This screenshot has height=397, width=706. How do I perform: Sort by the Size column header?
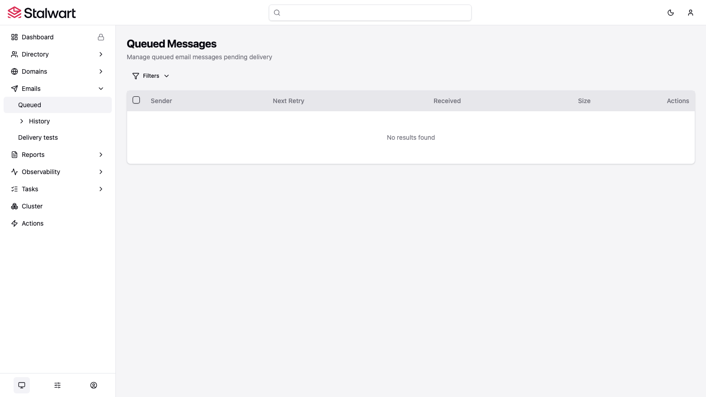pyautogui.click(x=584, y=101)
